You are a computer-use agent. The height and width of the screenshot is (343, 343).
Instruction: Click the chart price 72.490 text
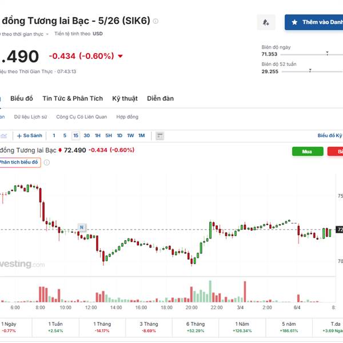click(75, 150)
